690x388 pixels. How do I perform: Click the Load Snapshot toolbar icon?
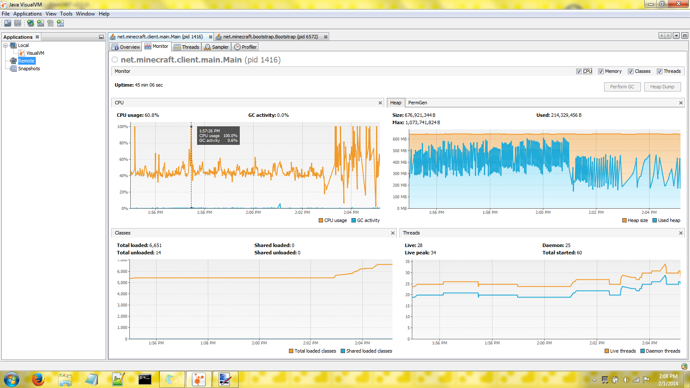tap(8, 23)
